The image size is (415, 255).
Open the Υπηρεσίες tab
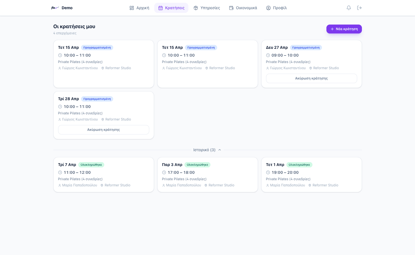pos(207,8)
